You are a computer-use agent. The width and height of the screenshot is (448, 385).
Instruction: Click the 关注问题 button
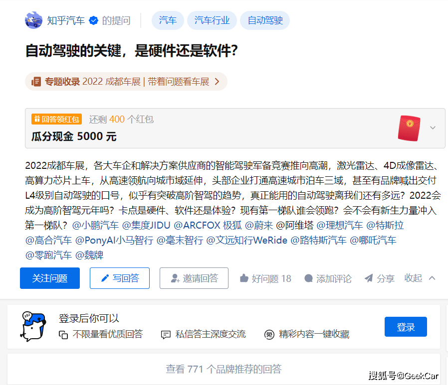(50, 278)
